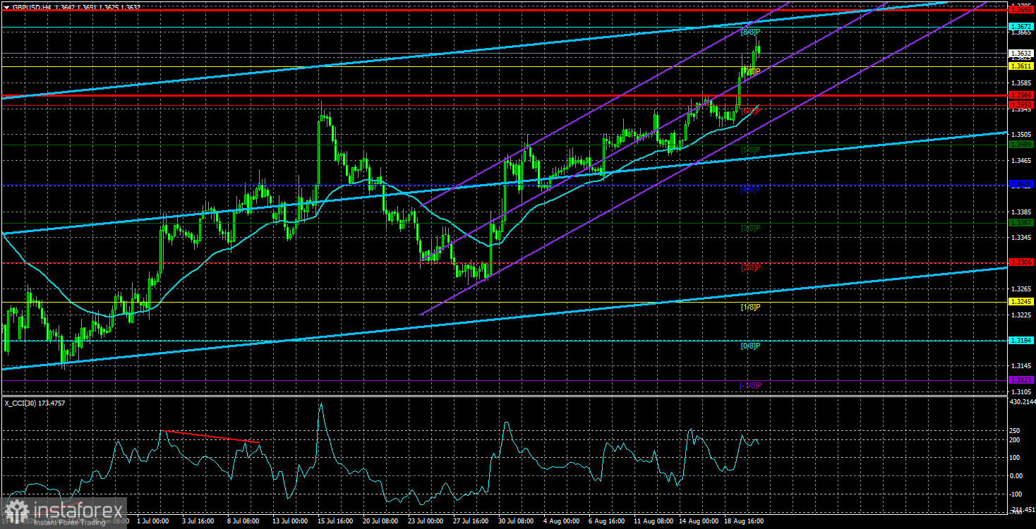Select the 1.3672 price level tag
The width and height of the screenshot is (1036, 529).
[1021, 27]
